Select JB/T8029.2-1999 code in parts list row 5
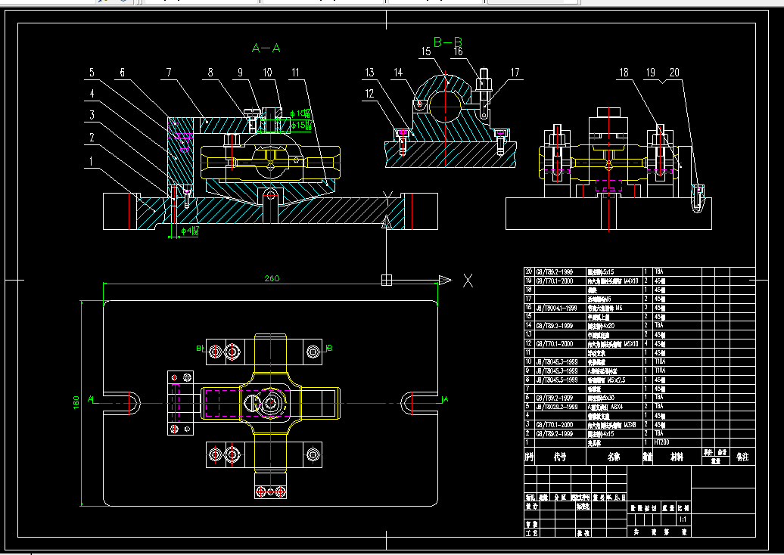This screenshot has height=555, width=784. click(x=557, y=407)
